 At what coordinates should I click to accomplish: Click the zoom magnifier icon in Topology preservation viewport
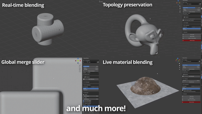click(x=180, y=6)
